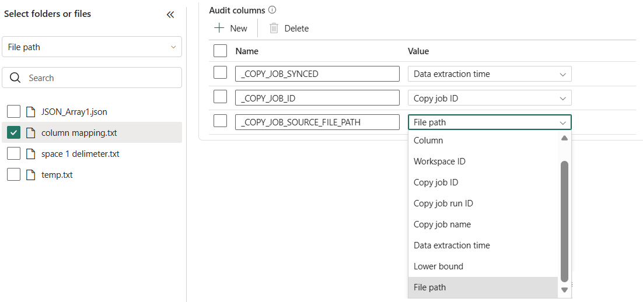643x302 pixels.
Task: Click the plus icon for New
Action: (220, 28)
